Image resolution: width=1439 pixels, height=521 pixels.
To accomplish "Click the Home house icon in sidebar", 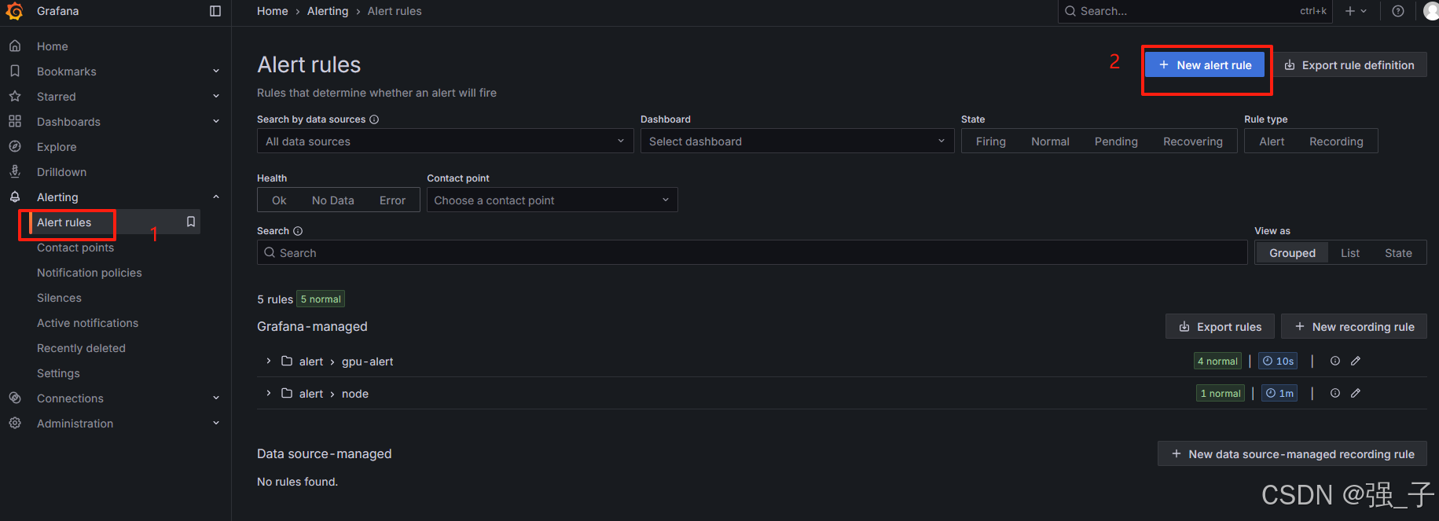I will click(15, 46).
